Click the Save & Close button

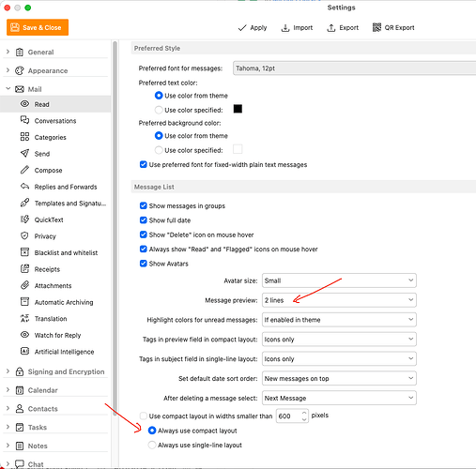(38, 27)
